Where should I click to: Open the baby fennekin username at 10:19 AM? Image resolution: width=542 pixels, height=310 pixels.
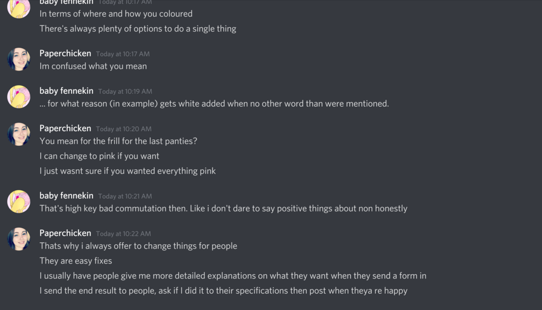[66, 91]
